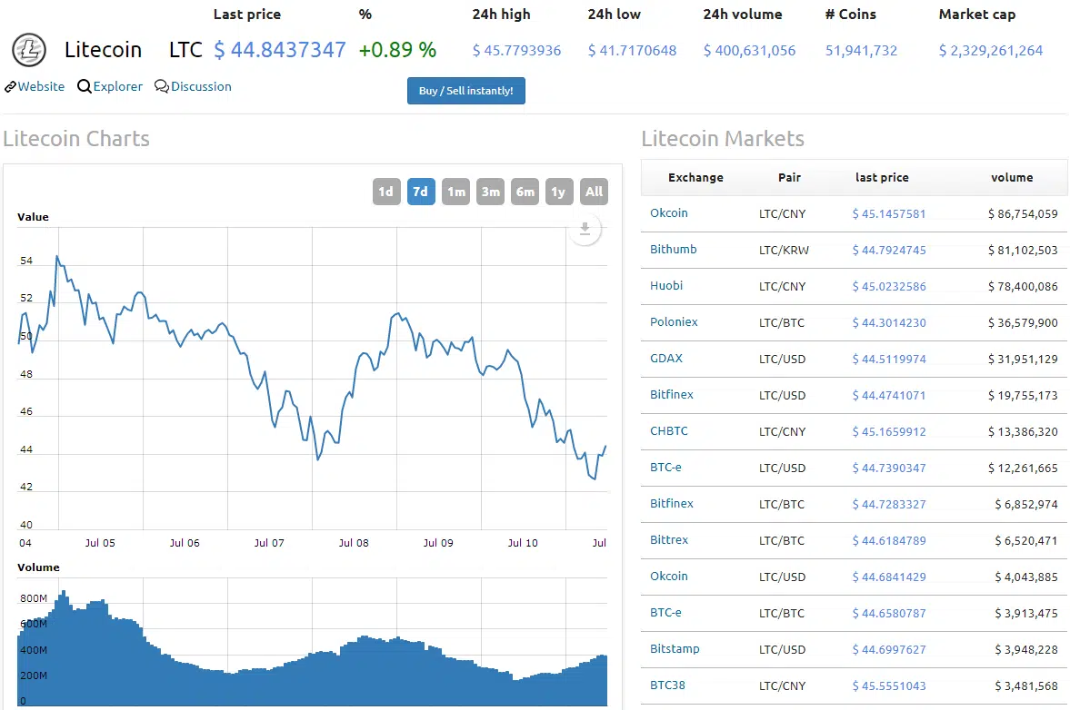Display the All time chart range

[x=594, y=192]
